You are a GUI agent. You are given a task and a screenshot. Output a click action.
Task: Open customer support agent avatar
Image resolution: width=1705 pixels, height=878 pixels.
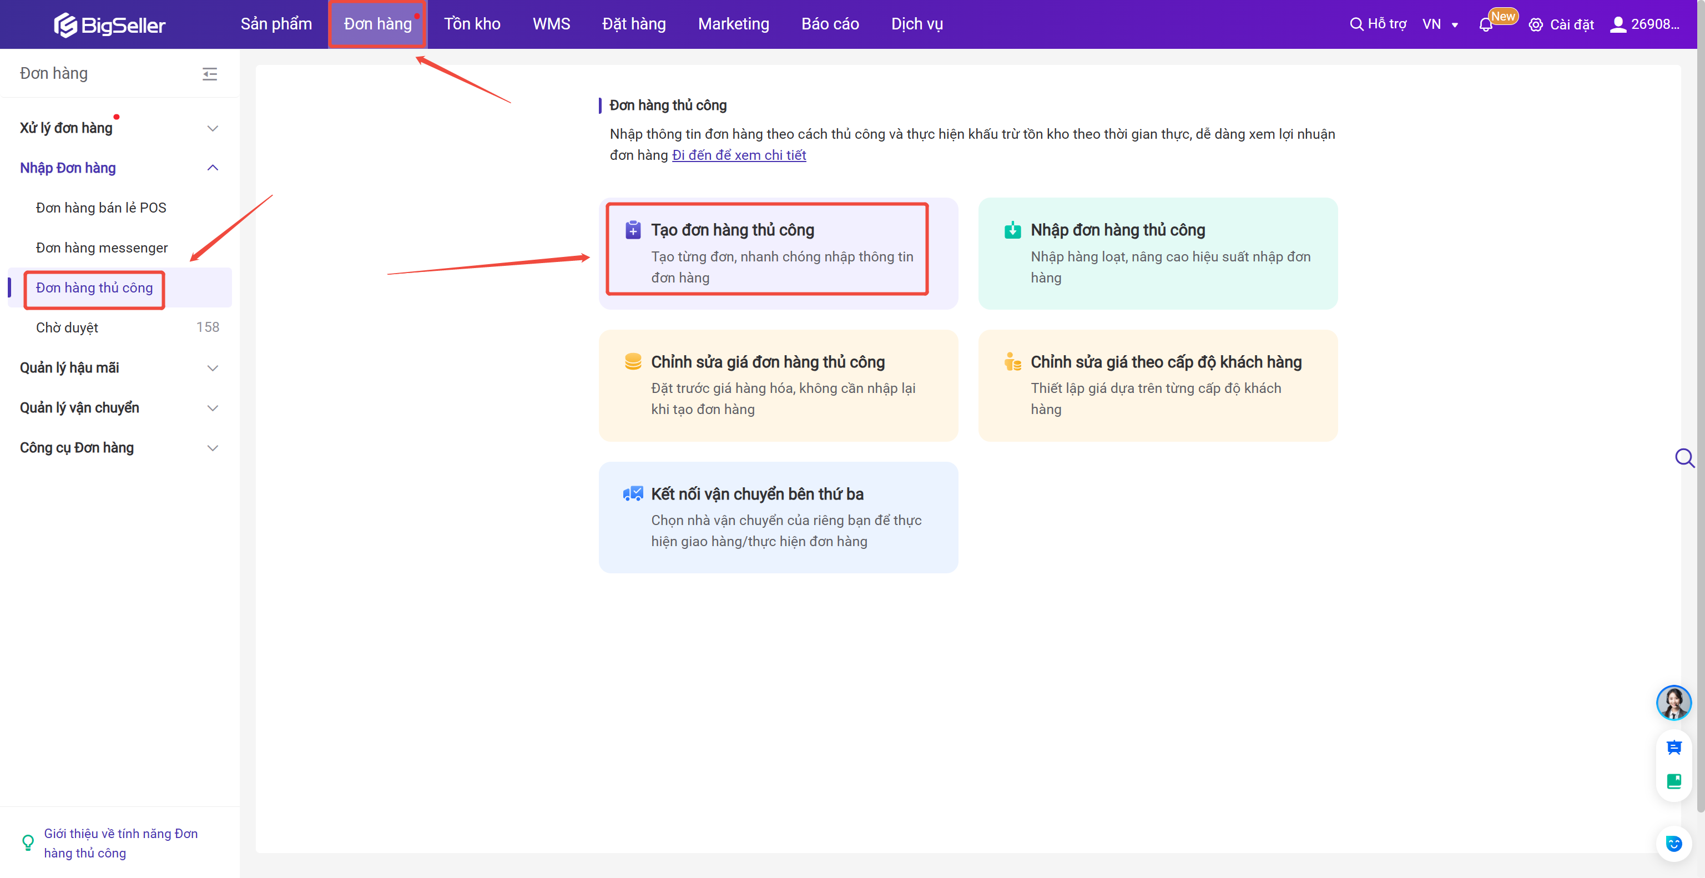(1673, 703)
